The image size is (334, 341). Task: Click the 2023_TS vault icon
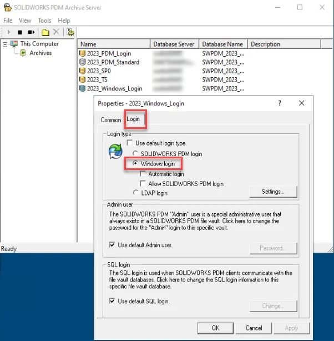82,79
